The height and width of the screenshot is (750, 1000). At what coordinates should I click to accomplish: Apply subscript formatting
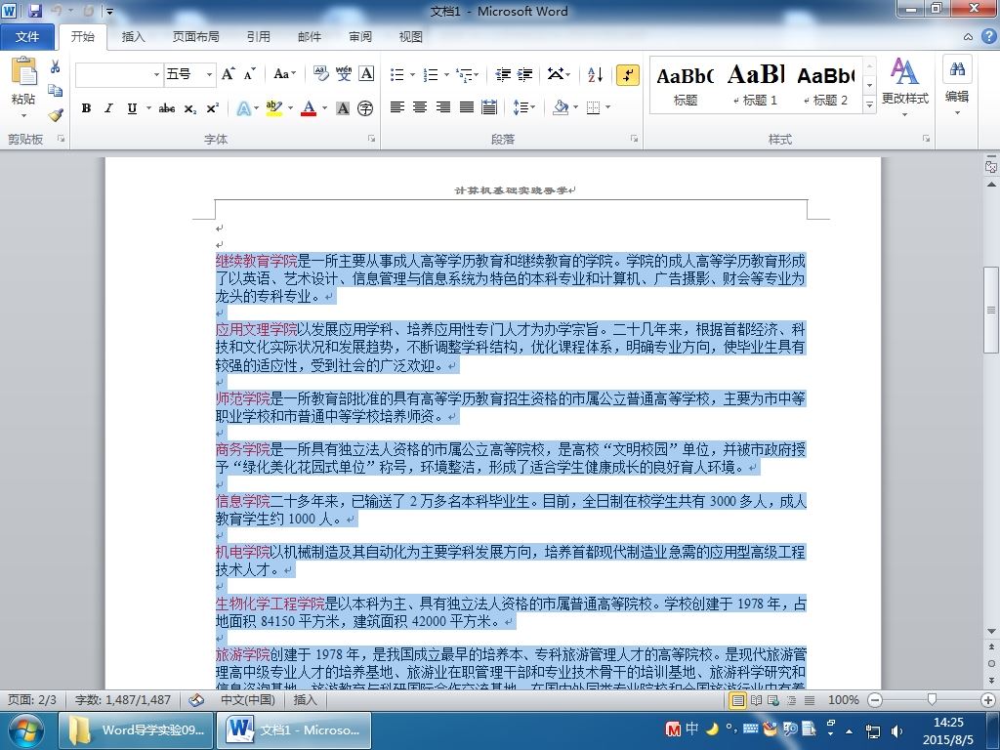(x=190, y=108)
